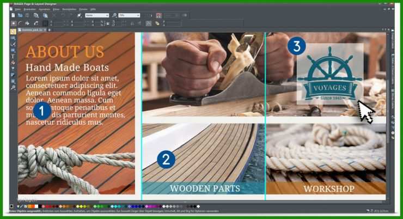Open the Hilfe menu
This screenshot has width=403, height=219.
[x=93, y=9]
